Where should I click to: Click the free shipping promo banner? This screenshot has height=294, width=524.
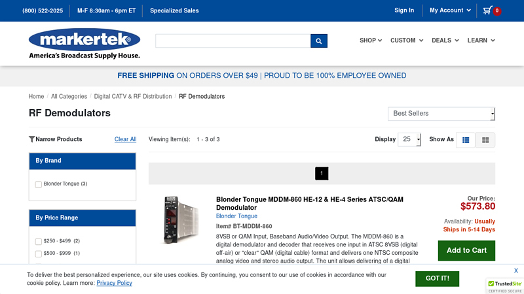click(x=261, y=76)
